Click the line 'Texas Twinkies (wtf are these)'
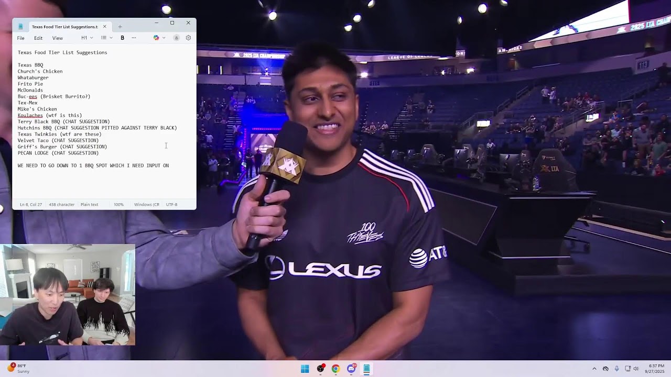Screen dimensions: 671x377 (x=60, y=134)
